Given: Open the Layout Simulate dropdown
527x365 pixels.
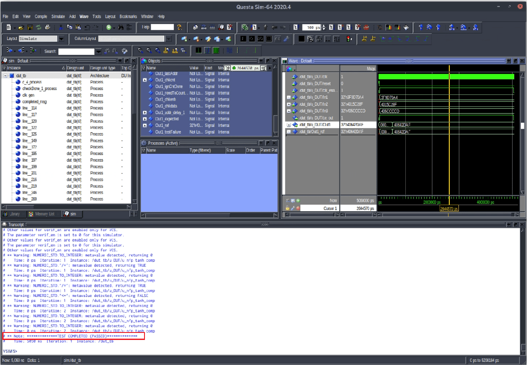Looking at the screenshot, I should click(61, 39).
